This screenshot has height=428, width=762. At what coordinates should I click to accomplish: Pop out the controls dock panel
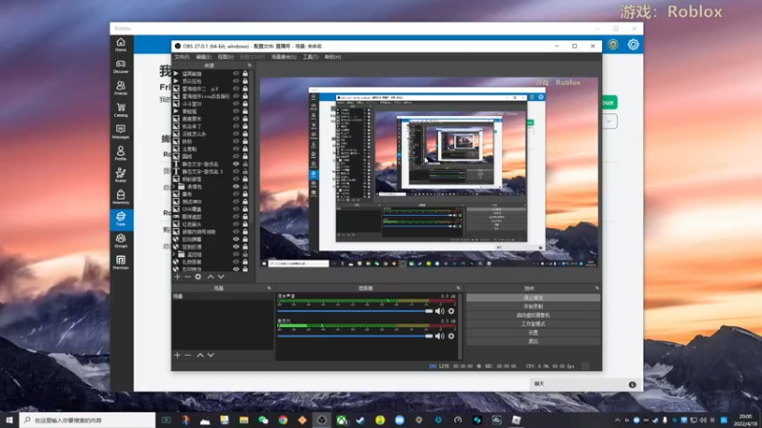597,288
